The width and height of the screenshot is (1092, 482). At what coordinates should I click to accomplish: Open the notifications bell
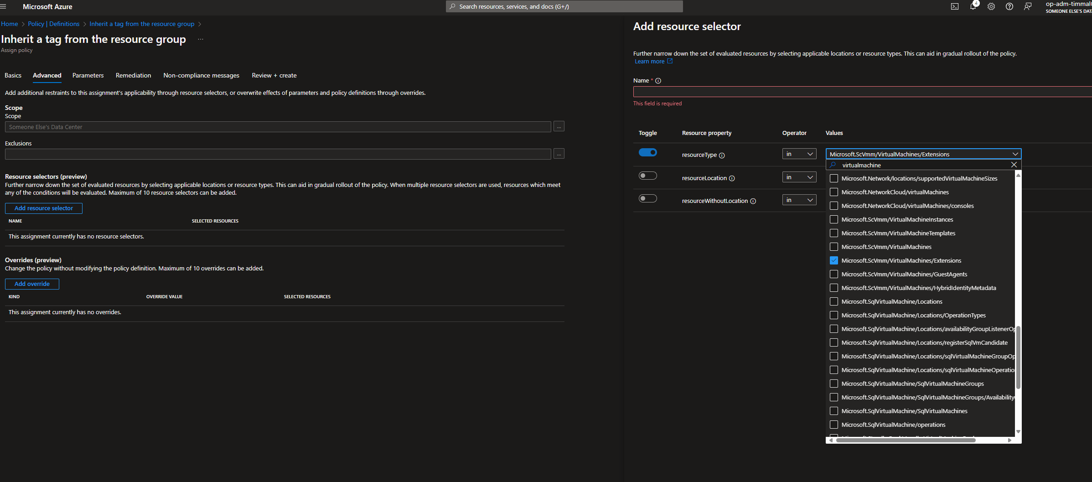tap(973, 6)
